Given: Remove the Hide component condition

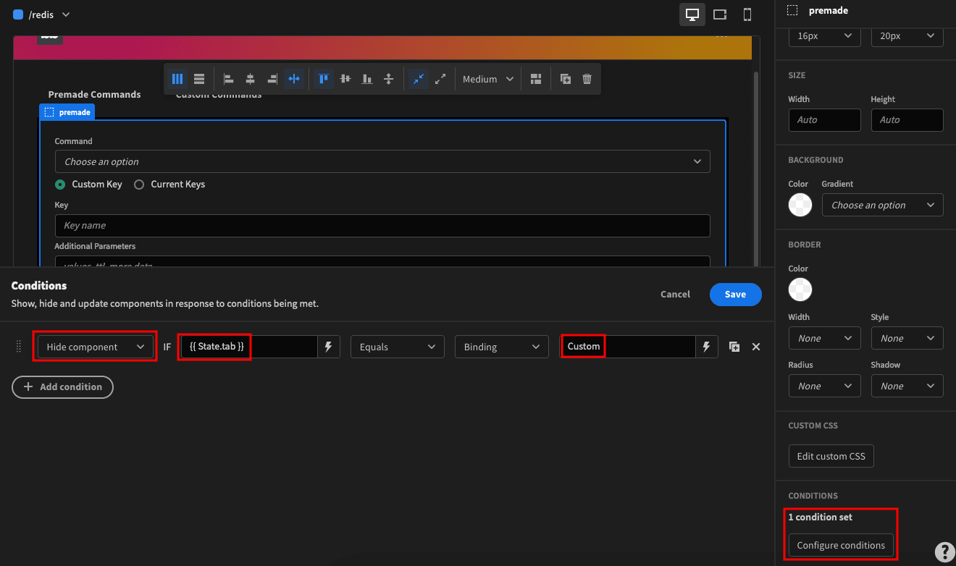Looking at the screenshot, I should (x=756, y=347).
